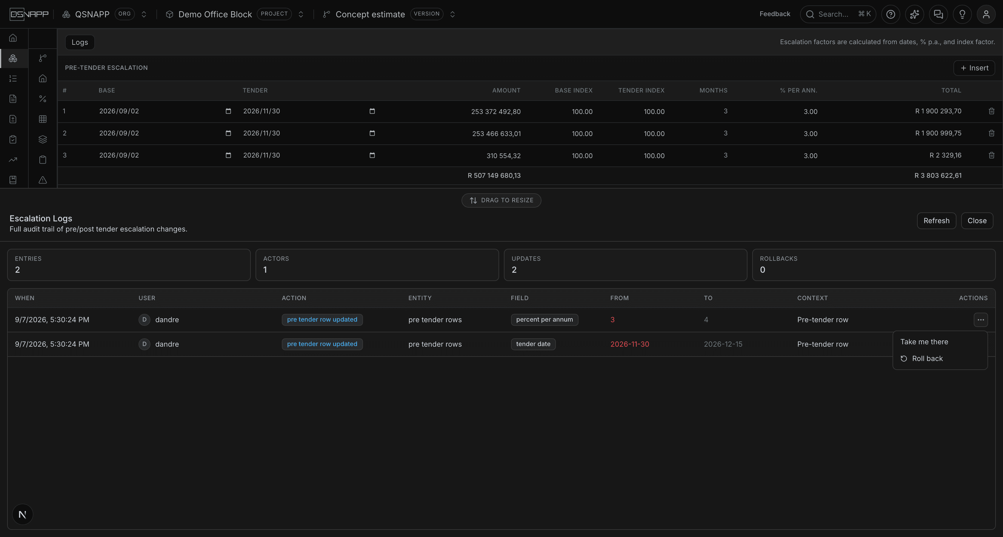The height and width of the screenshot is (537, 1003).
Task: Expand the Concept estimate version switcher
Action: 453,14
